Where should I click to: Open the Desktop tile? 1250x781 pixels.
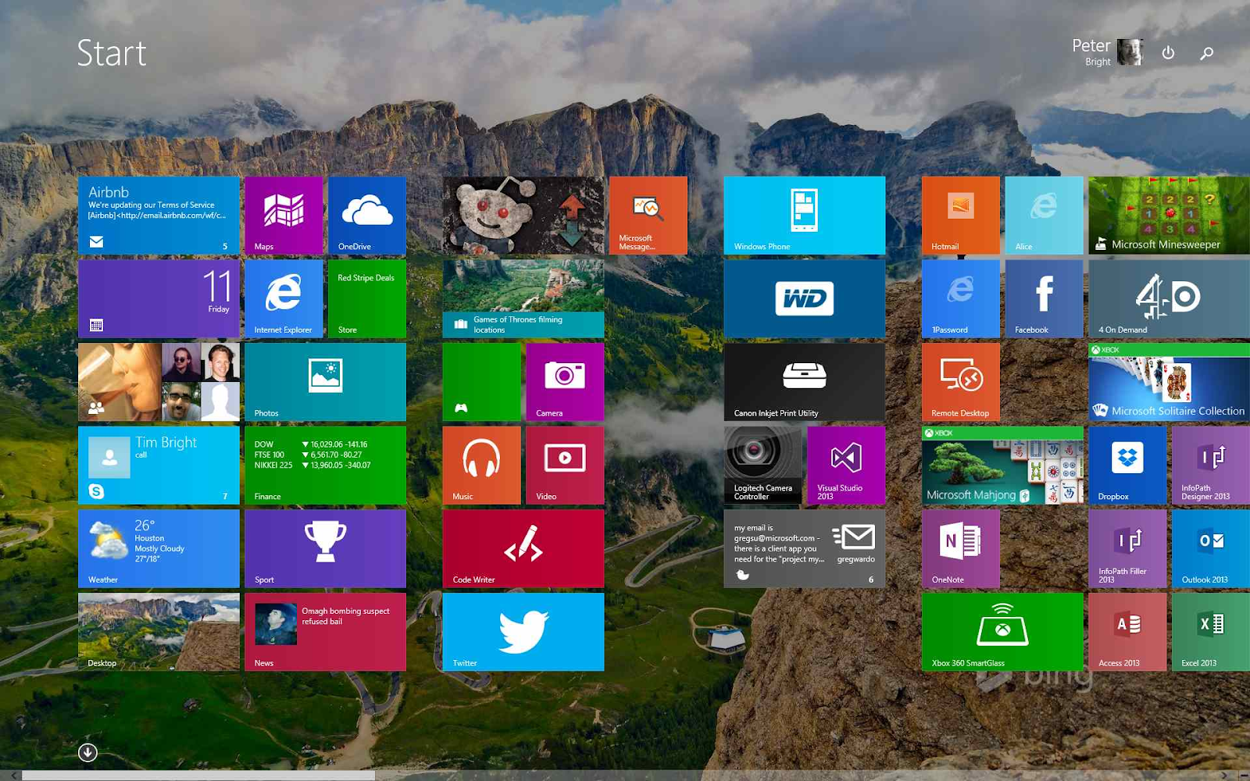(159, 632)
